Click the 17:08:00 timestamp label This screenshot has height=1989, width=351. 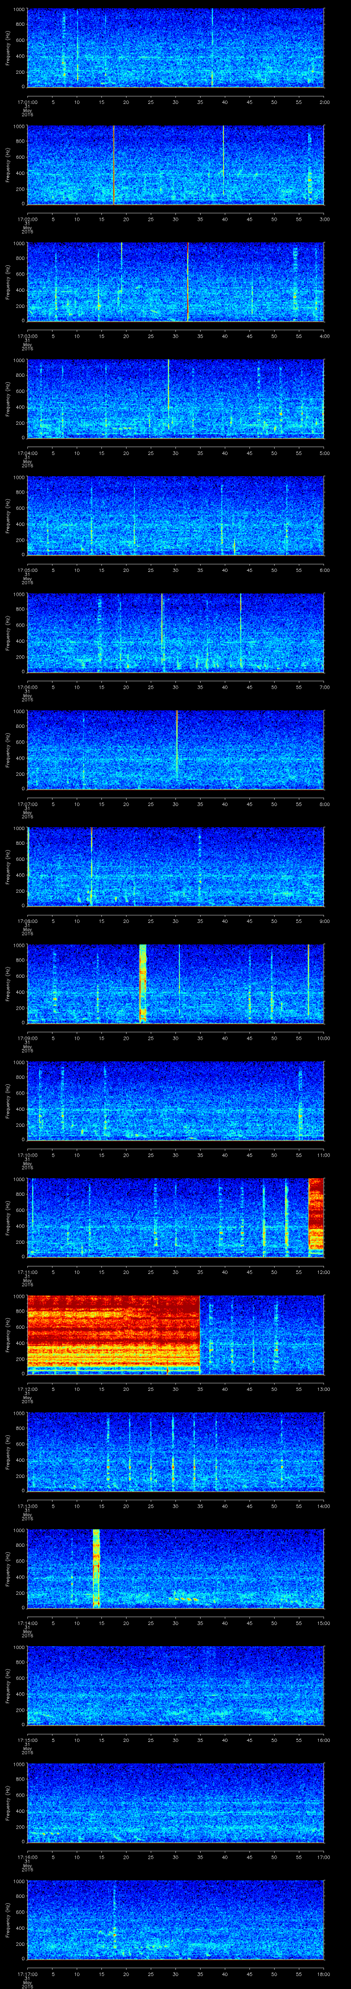pyautogui.click(x=27, y=920)
